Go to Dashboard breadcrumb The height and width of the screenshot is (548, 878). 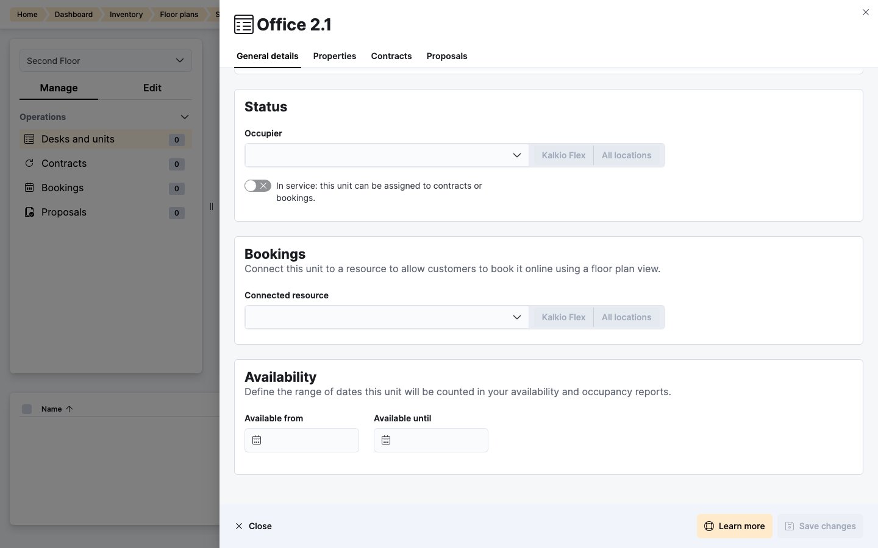(74, 15)
